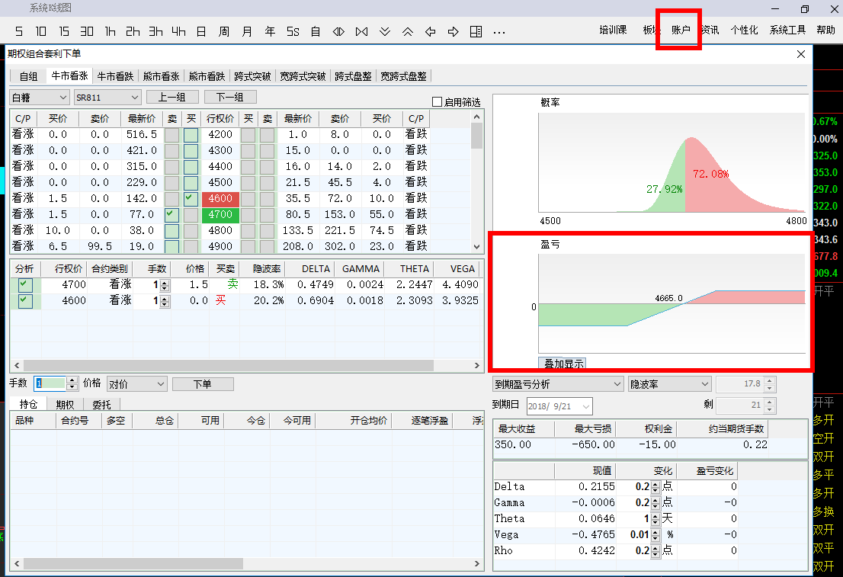
Task: Open the 系统工具 menu
Action: click(x=787, y=30)
